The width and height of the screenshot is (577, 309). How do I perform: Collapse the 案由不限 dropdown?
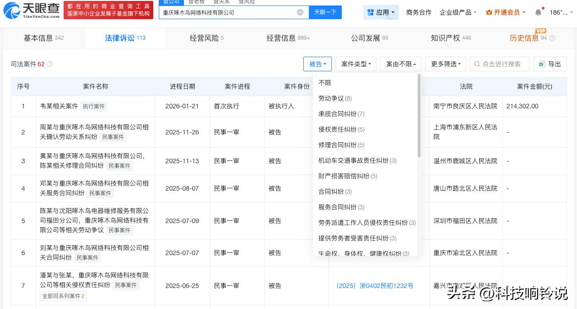pos(401,64)
